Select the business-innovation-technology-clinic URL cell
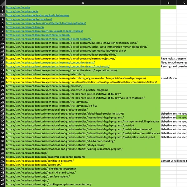Viewport: 187px width, 187px height. 83,43
